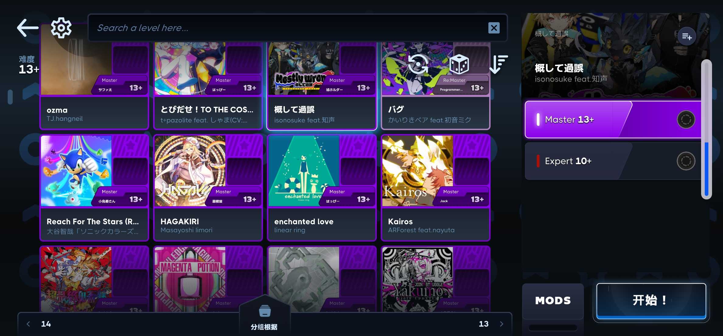This screenshot has height=336, width=723.
Task: Go back with the left arrow icon
Action: coord(28,28)
